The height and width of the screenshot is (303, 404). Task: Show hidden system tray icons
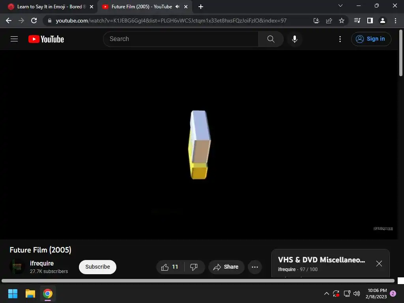point(326,294)
